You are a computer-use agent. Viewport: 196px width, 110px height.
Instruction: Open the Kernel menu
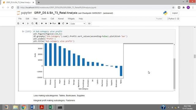(x=61, y=19)
